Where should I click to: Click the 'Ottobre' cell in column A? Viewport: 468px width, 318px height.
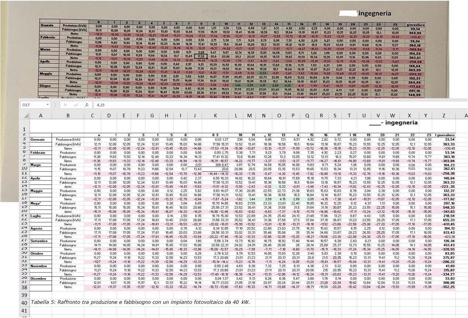tap(41, 254)
